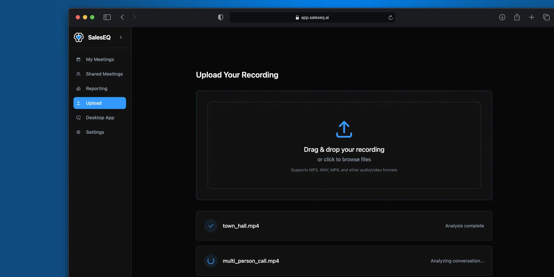Image resolution: width=554 pixels, height=277 pixels.
Task: Click the Upload Your Recording heading
Action: click(237, 75)
